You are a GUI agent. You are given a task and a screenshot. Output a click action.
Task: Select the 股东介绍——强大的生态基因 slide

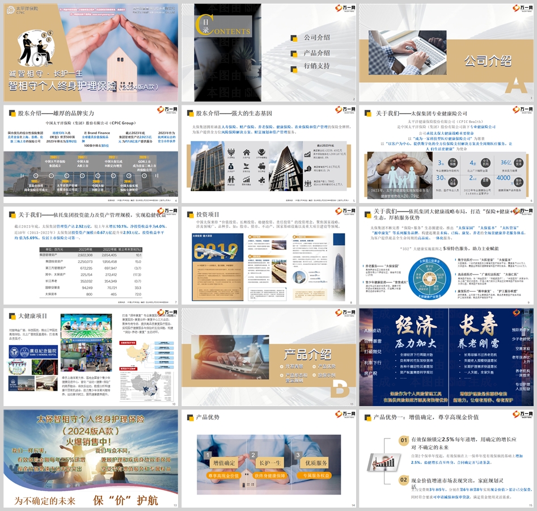(269, 154)
